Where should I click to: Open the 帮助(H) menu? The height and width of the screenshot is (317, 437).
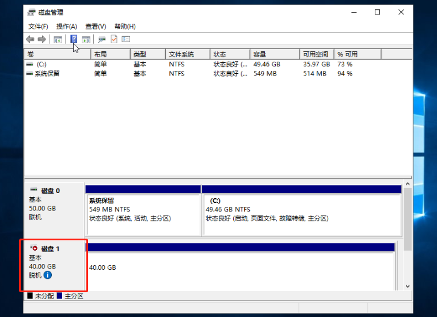(x=125, y=27)
